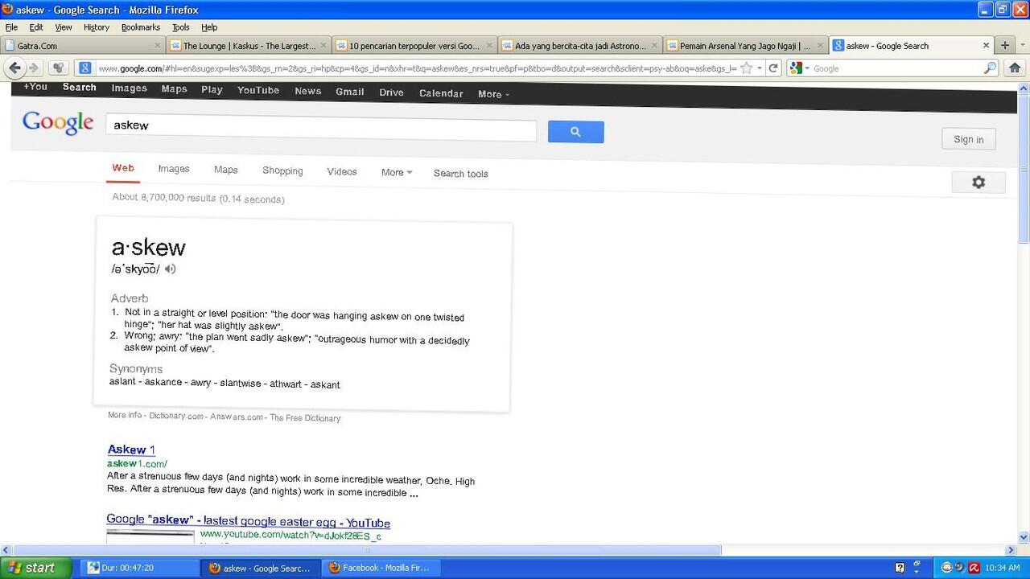Open Drive in Google black bar
This screenshot has height=579, width=1030.
391,92
